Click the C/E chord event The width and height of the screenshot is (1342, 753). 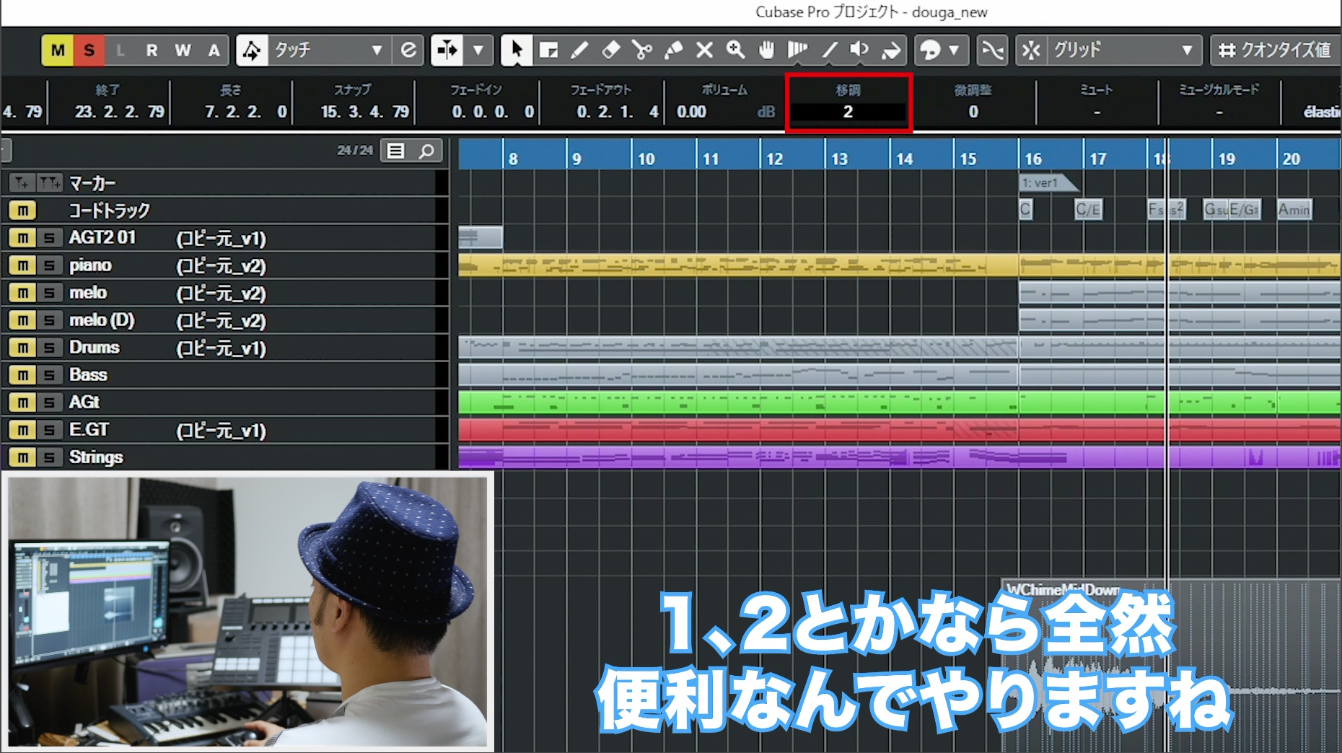click(1088, 209)
